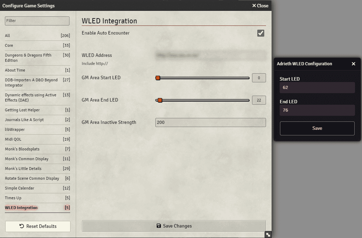This screenshot has height=238, width=362.
Task: Click the GM Area Start LED slider handle
Action: coord(158,78)
